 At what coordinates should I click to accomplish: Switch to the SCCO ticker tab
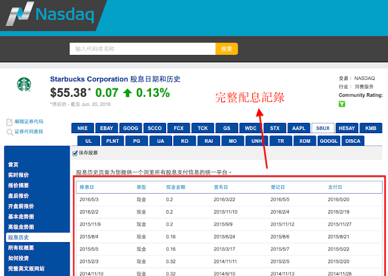tap(155, 128)
